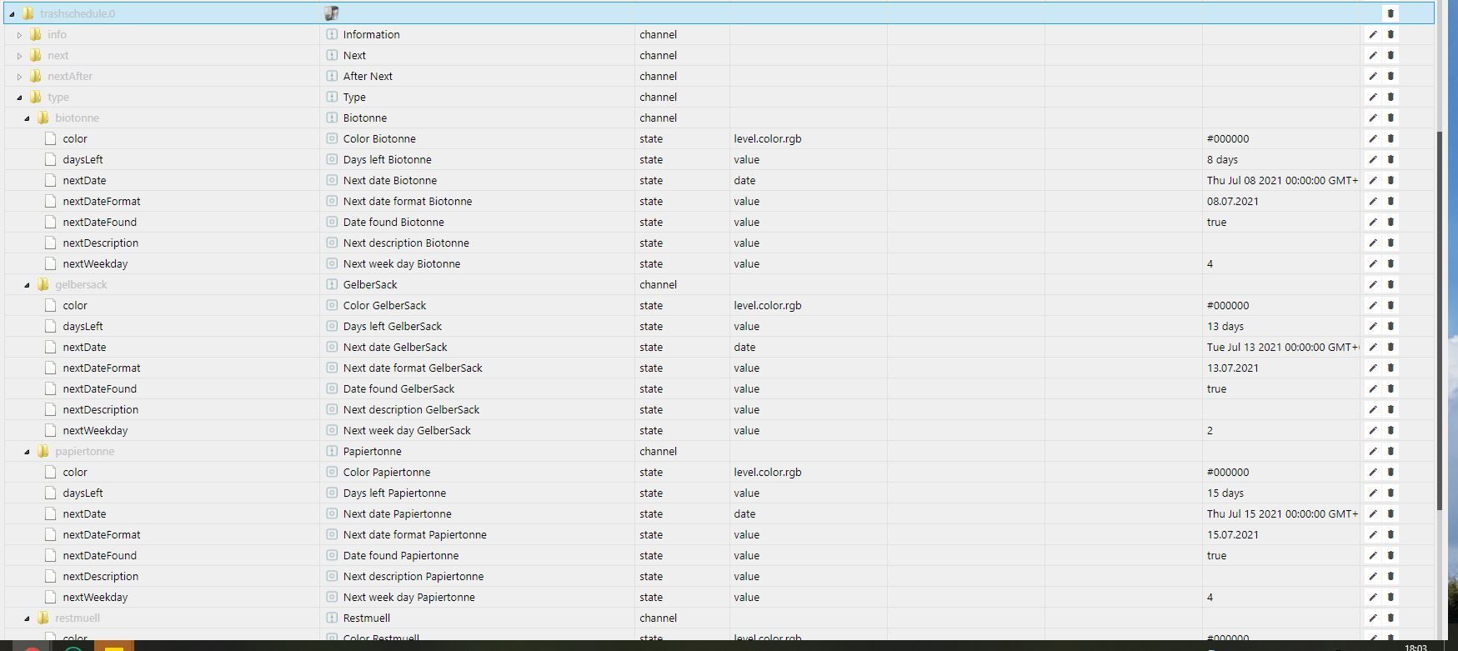Click the 'Next description Biotonne' name cell
This screenshot has height=651, width=1458.
406,243
